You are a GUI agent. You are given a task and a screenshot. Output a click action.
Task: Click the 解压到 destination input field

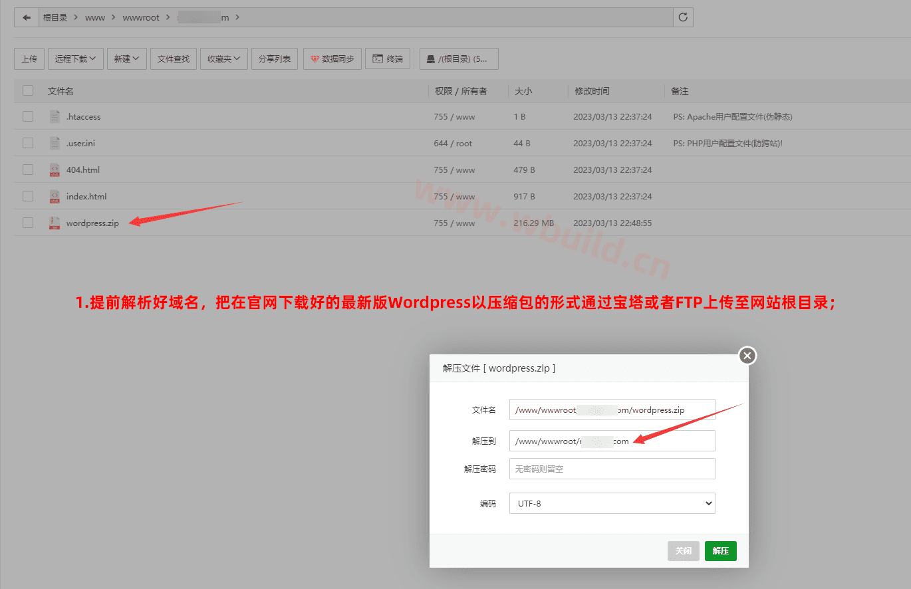612,441
